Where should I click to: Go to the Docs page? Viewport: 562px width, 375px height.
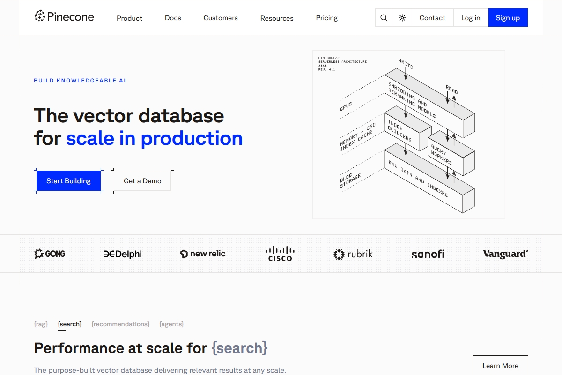[x=173, y=18]
